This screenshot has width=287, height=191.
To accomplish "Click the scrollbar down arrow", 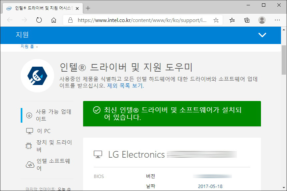I will pos(284,188).
